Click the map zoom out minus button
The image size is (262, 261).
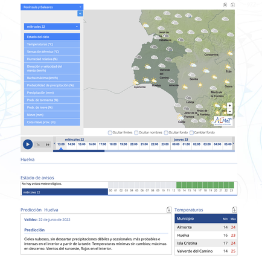click(229, 111)
